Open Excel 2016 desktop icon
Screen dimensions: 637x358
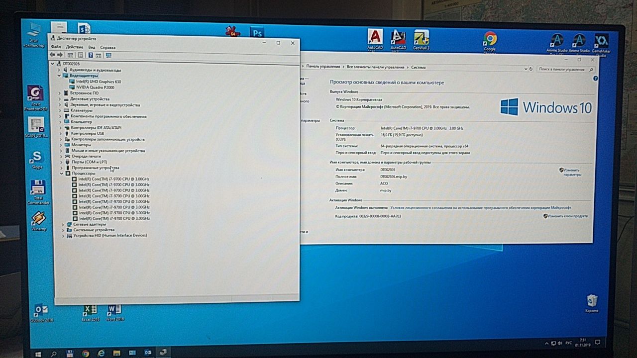tap(91, 313)
